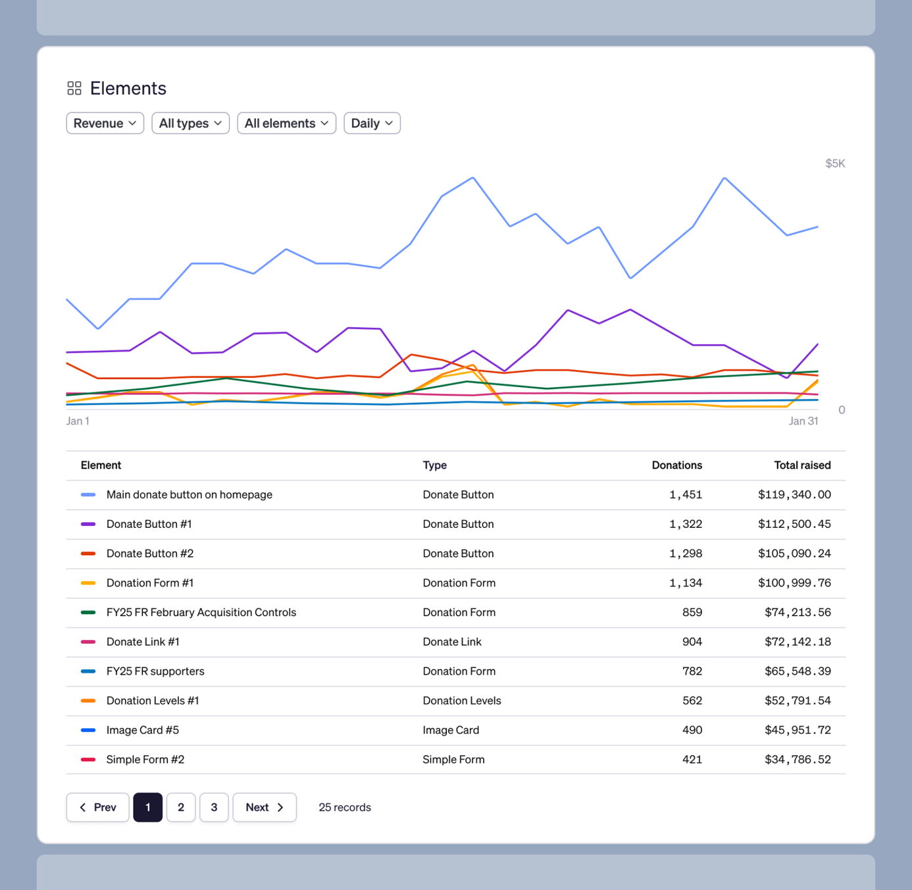The width and height of the screenshot is (912, 890).
Task: Open the All elements dropdown
Action: [x=286, y=123]
